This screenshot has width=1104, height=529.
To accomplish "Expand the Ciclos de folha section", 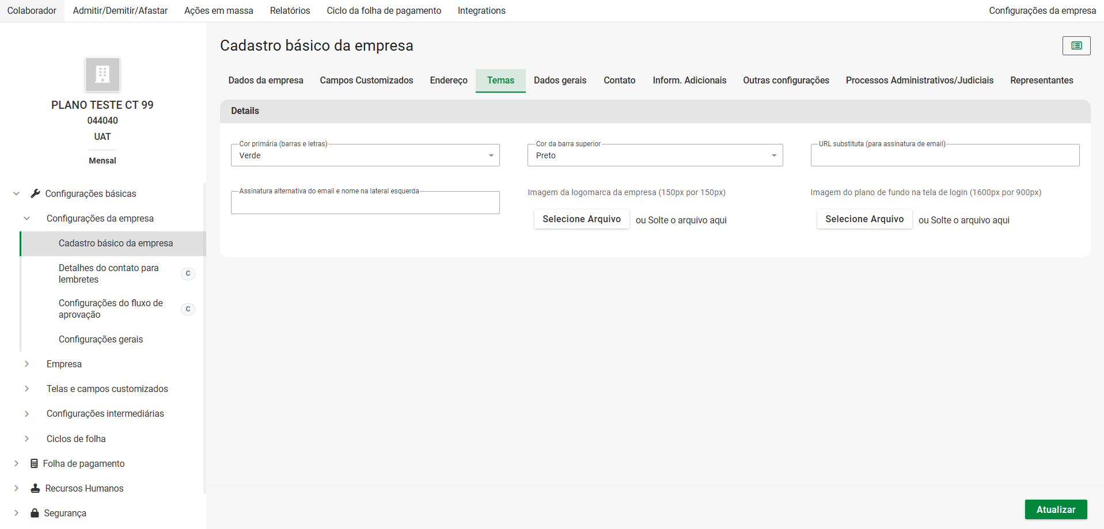I will 27,439.
